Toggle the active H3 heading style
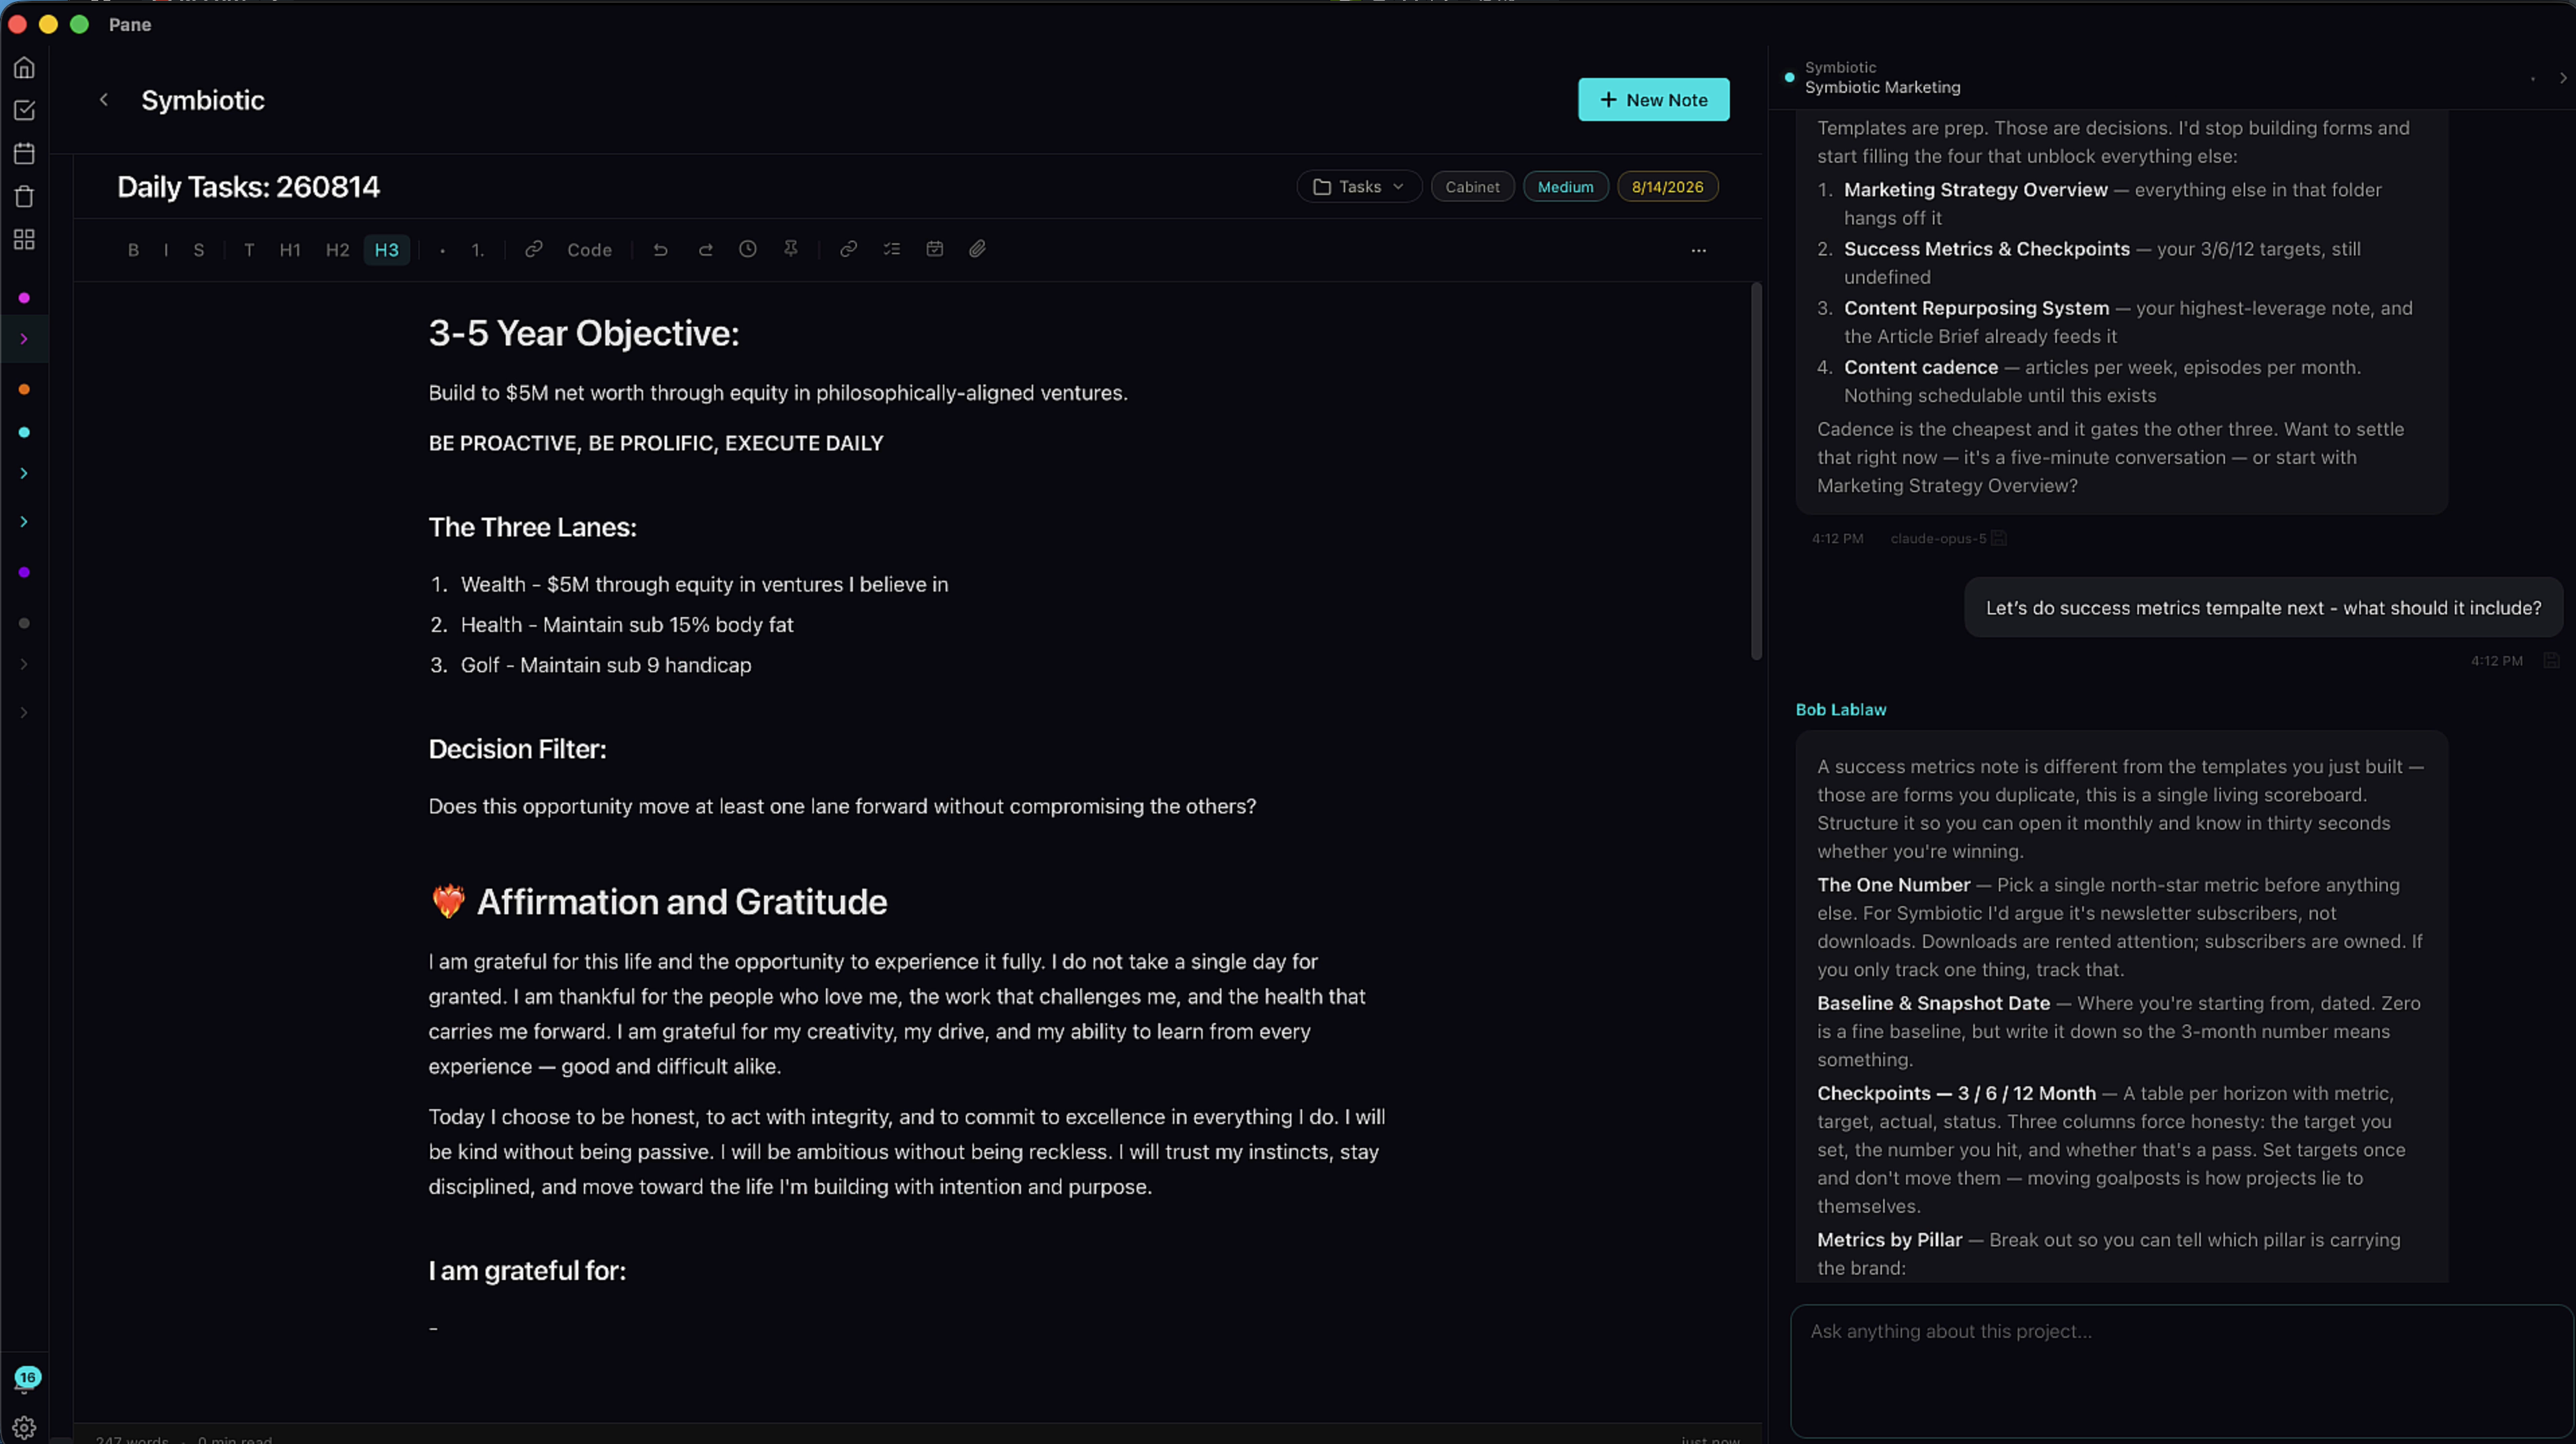Screen dimensions: 2576x1444 click(x=387, y=250)
